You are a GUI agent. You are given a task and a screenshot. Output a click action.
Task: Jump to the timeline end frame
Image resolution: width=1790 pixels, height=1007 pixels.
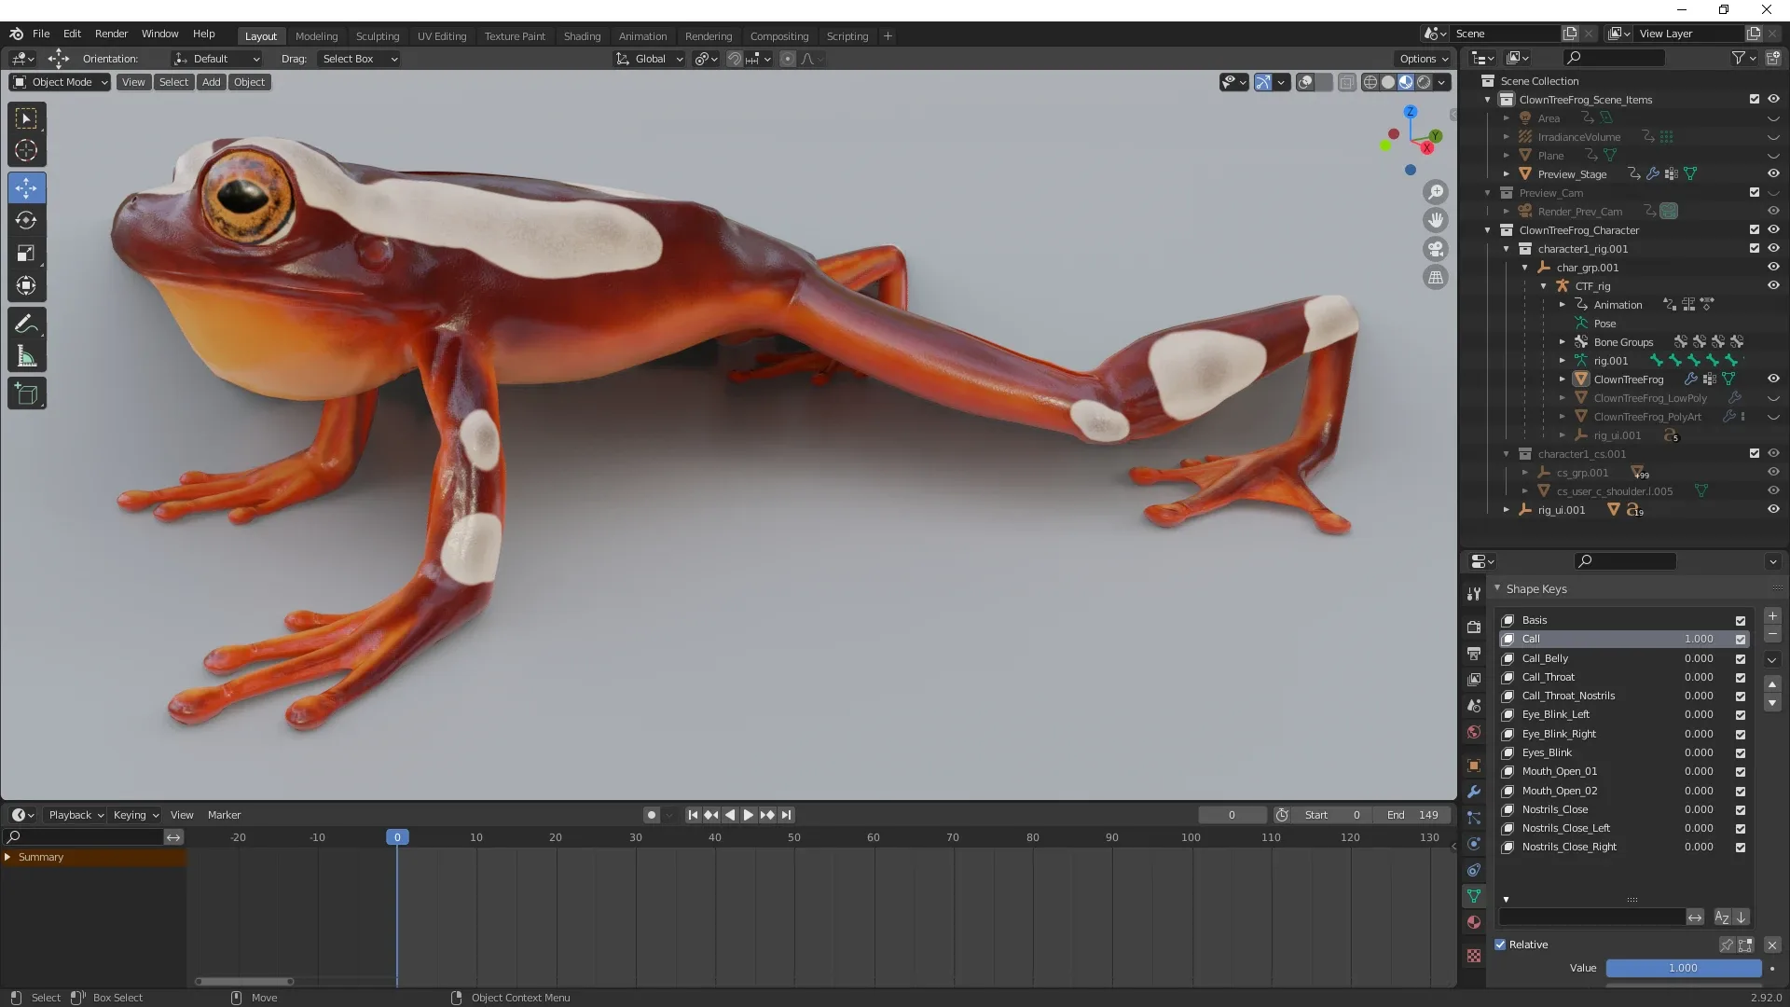(x=786, y=815)
